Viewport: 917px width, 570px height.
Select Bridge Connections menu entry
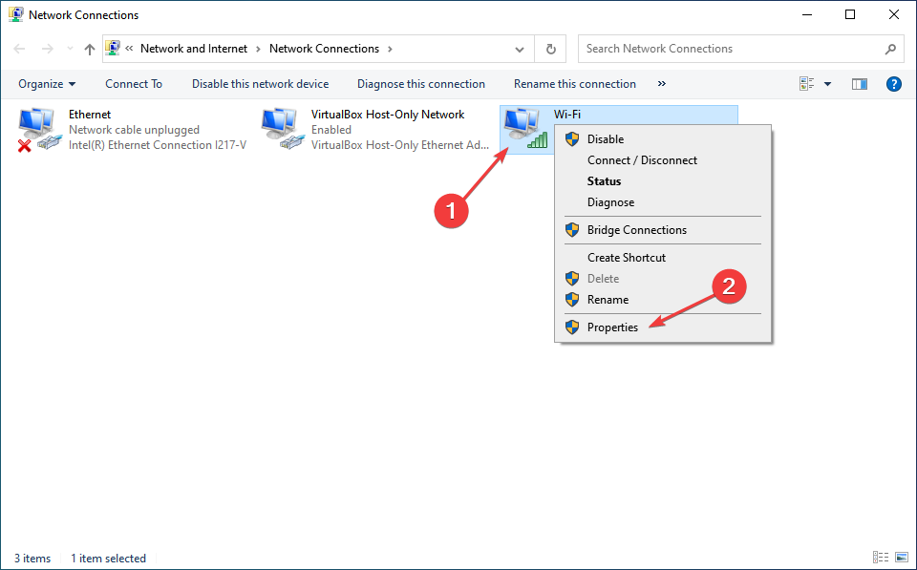663,230
